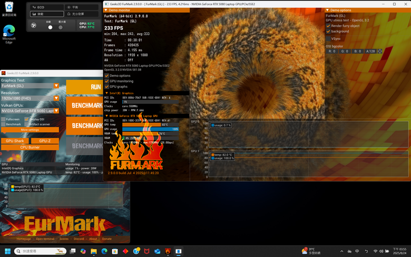Open Homepage link
Viewport: 411px width, 257px height.
pyautogui.click(x=24, y=239)
